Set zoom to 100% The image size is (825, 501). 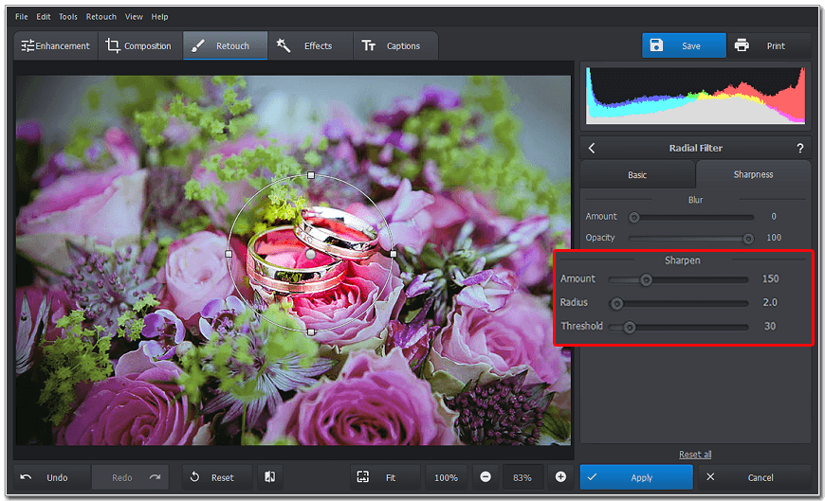pyautogui.click(x=446, y=477)
